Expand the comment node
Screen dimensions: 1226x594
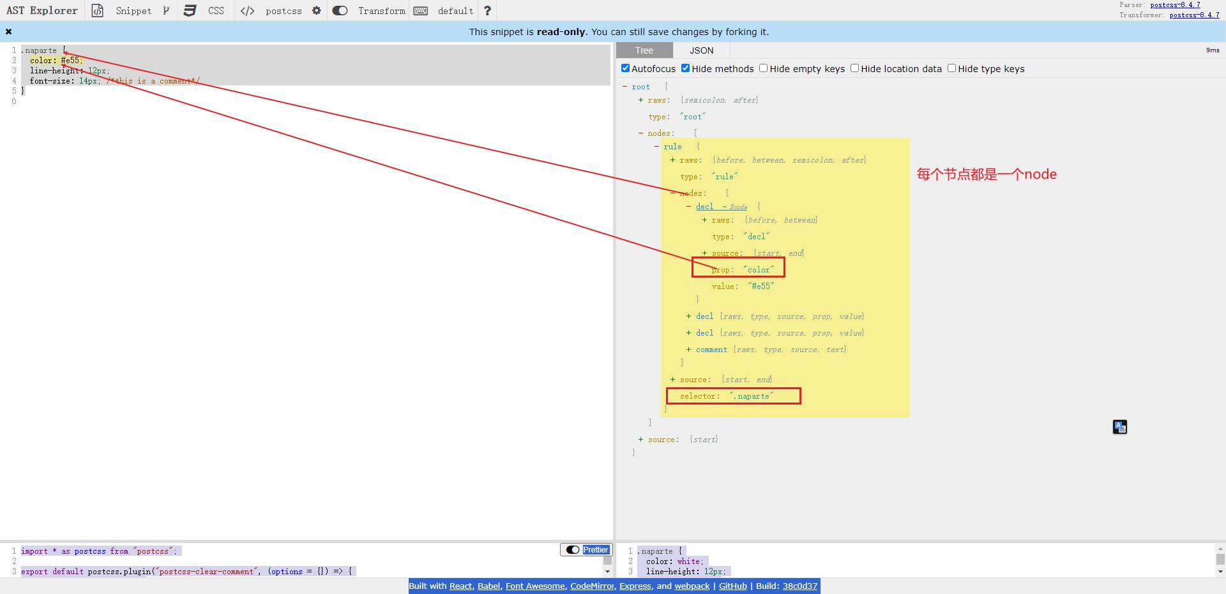[688, 350]
